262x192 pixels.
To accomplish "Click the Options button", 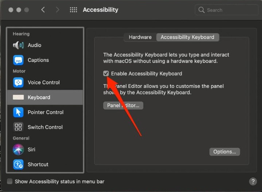I will [x=224, y=152].
